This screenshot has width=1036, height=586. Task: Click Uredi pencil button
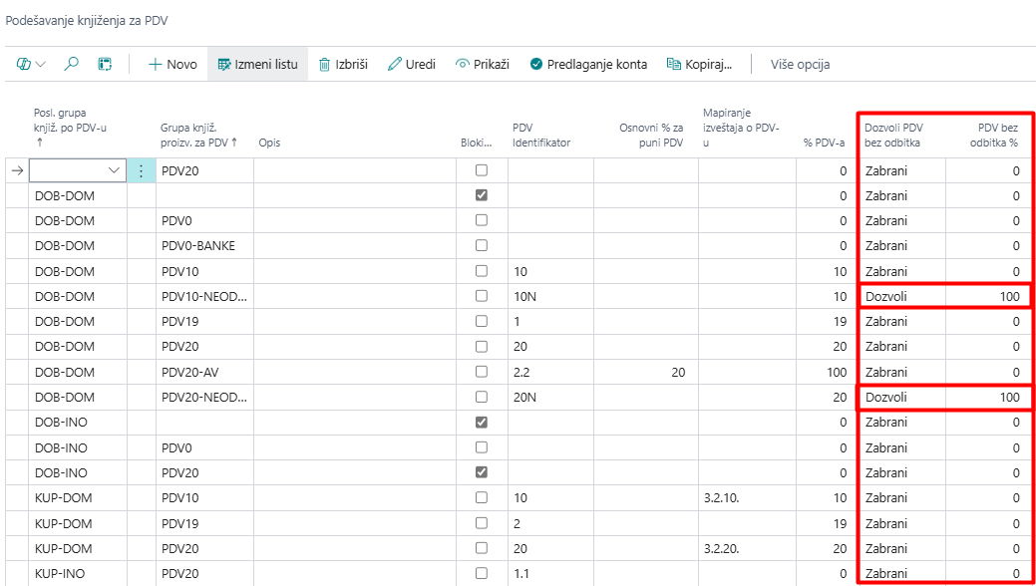pyautogui.click(x=411, y=64)
